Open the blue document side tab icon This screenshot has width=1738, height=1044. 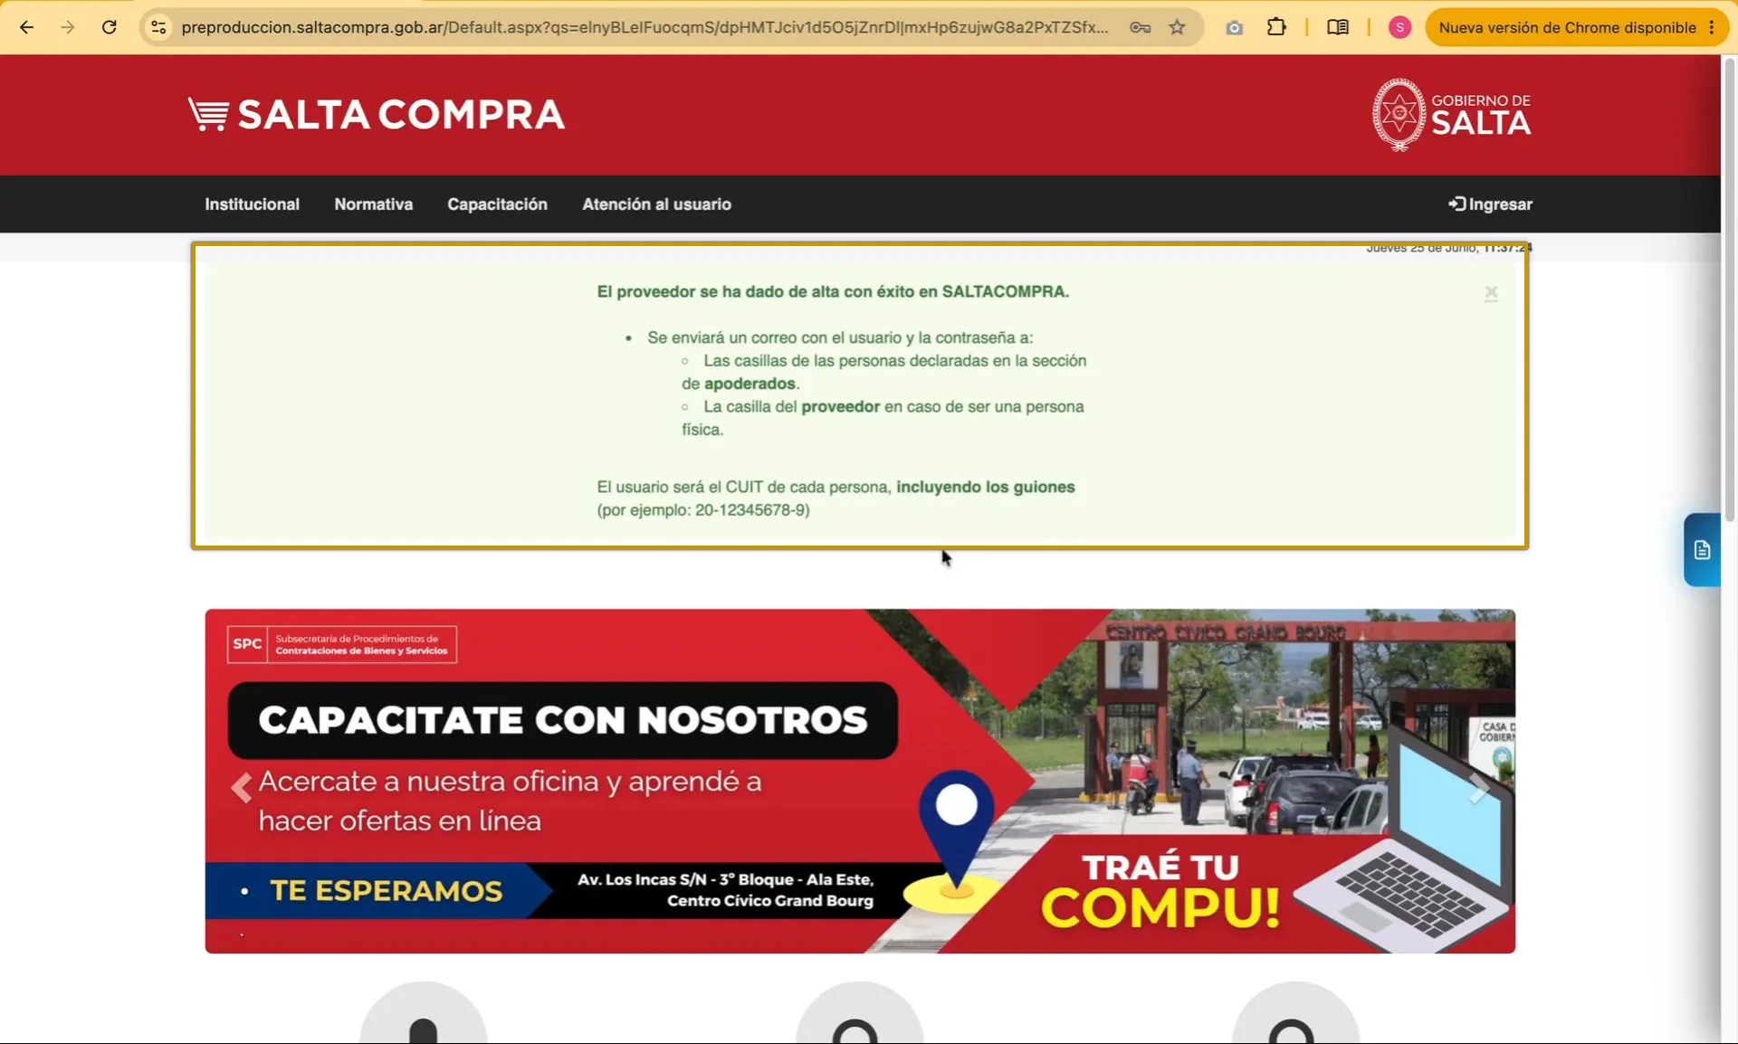click(x=1702, y=550)
